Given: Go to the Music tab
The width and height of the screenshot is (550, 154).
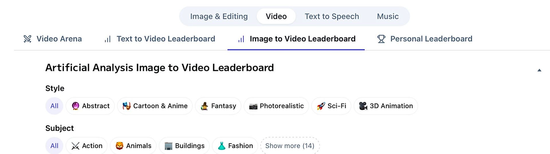Looking at the screenshot, I should click(x=388, y=17).
